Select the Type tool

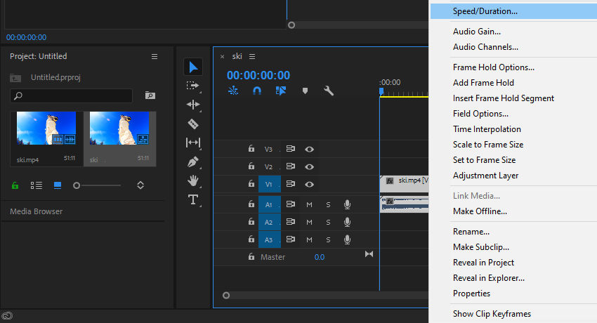point(193,199)
